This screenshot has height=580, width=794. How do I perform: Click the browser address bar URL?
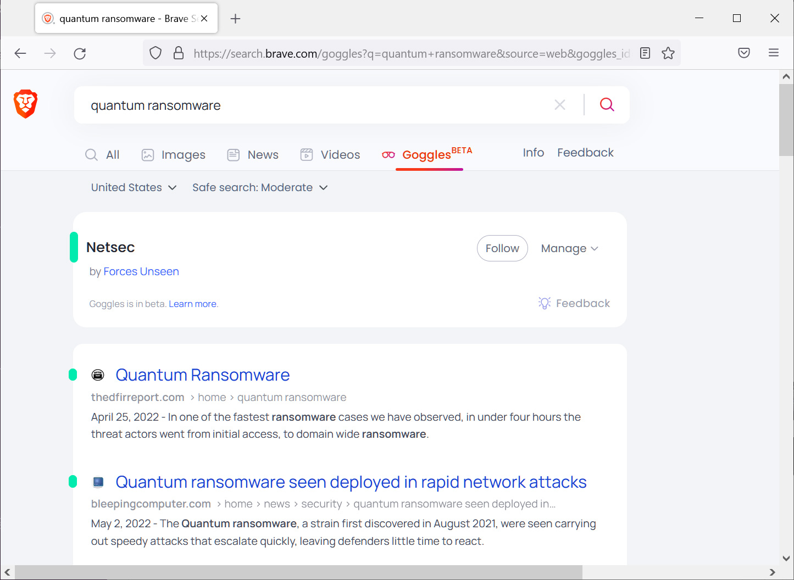[412, 54]
